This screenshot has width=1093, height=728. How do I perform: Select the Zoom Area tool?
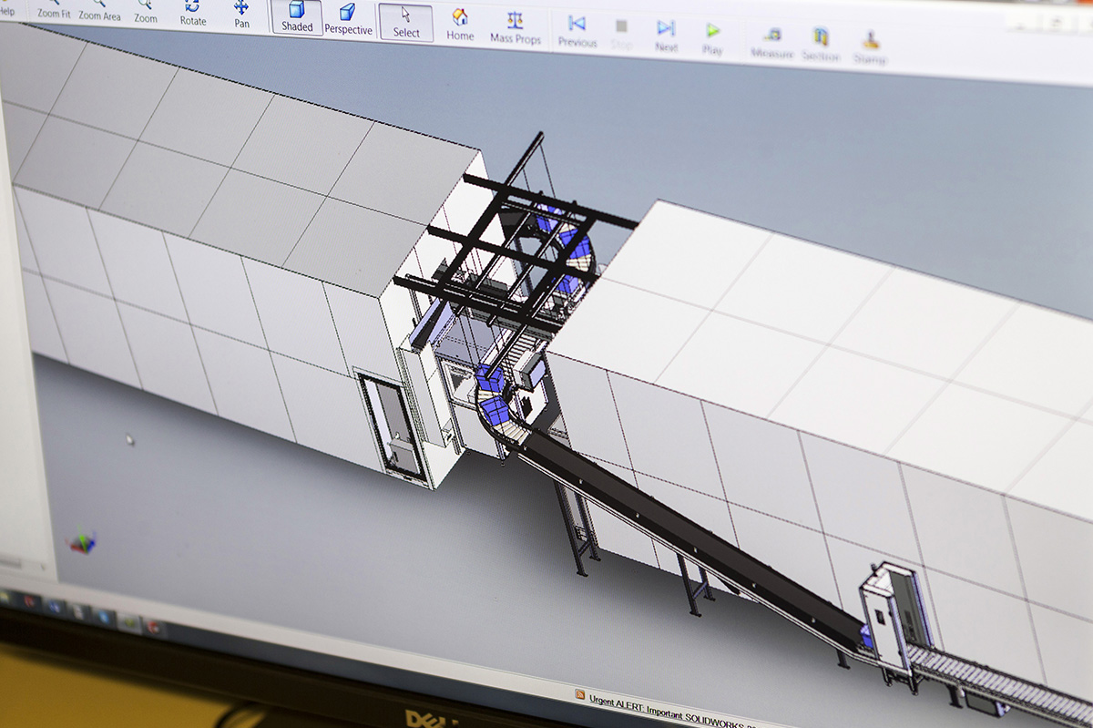(99, 12)
